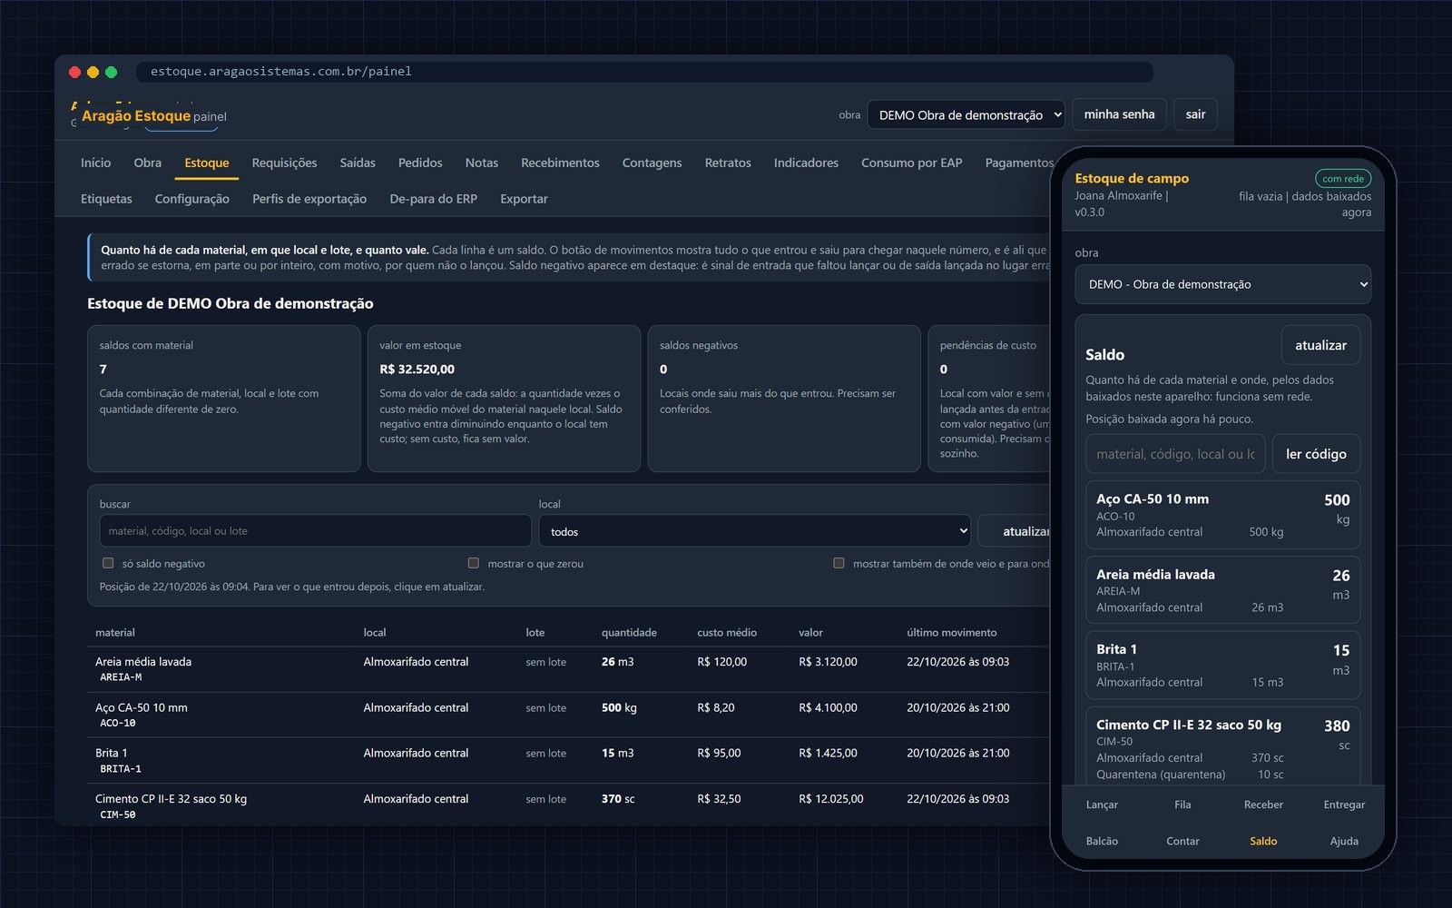This screenshot has width=1452, height=908.
Task: Check the 'só saldo negativo' checkbox
Action: [x=108, y=563]
